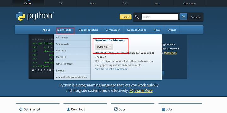Image resolution: width=227 pixels, height=113 pixels.
Task: Click the Download for Windows heading
Action: [110, 40]
